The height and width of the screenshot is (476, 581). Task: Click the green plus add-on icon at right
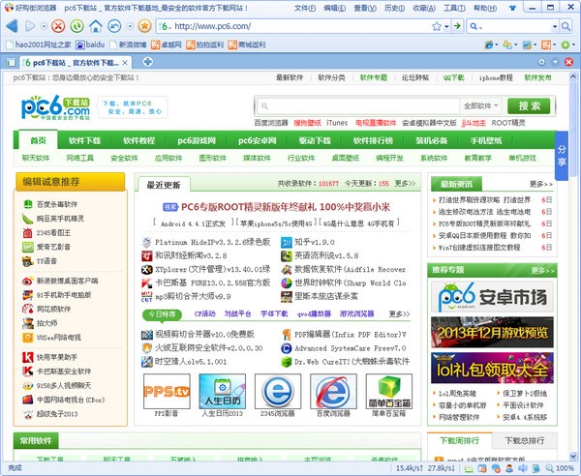click(x=566, y=45)
